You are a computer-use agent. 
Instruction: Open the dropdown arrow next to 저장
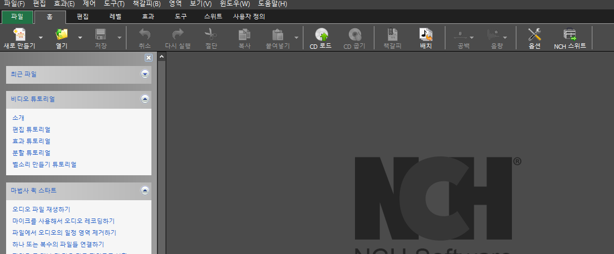pyautogui.click(x=119, y=38)
